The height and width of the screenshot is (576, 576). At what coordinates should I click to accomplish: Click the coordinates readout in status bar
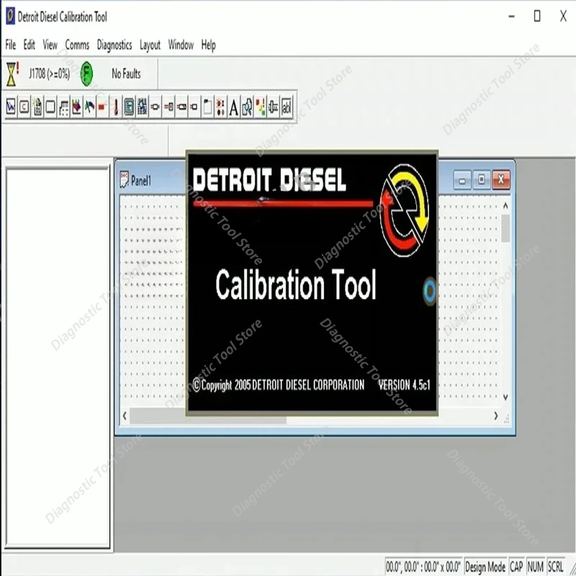point(423,567)
